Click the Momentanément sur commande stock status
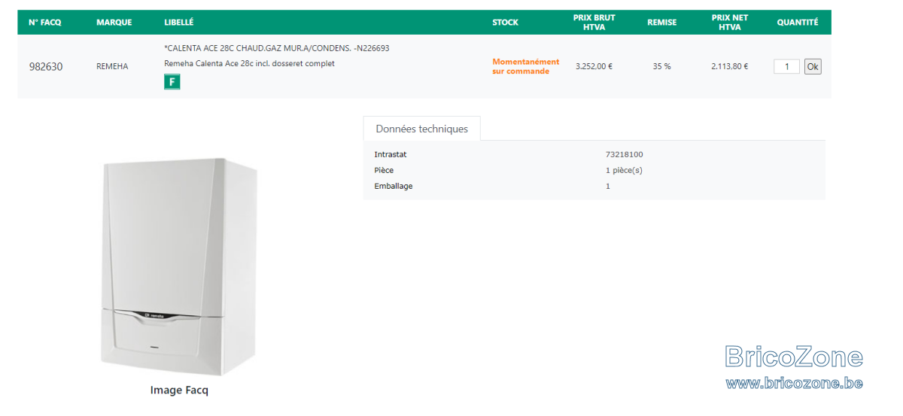This screenshot has width=903, height=416. click(x=526, y=66)
